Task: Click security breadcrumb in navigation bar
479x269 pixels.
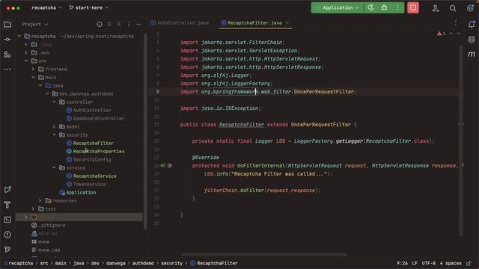Action: tap(171, 263)
